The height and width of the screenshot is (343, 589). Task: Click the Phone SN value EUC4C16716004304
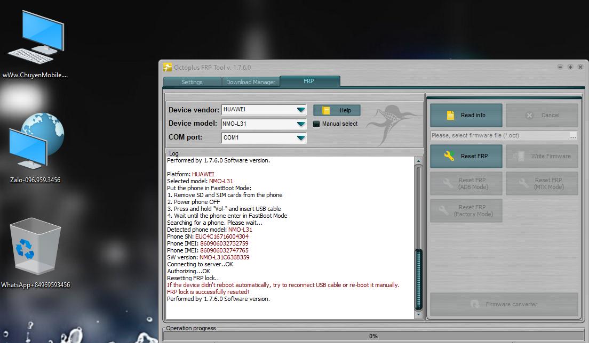click(x=221, y=236)
